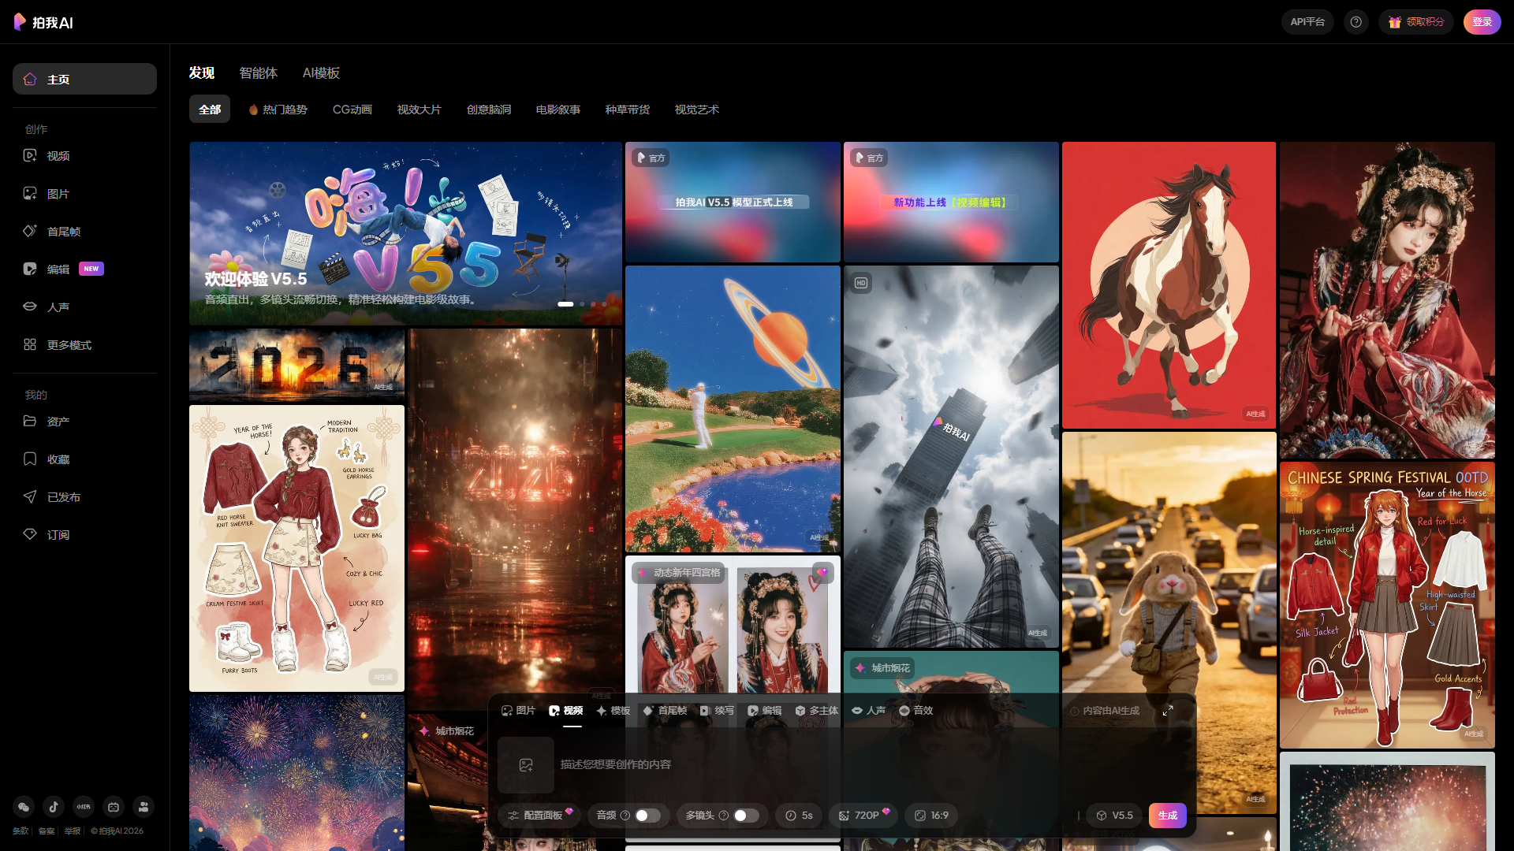
Task: Open the help question mark icon top right
Action: [x=1356, y=21]
